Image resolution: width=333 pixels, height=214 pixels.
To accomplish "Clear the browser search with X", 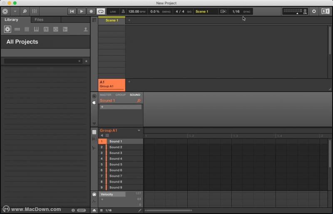I will [79, 61].
